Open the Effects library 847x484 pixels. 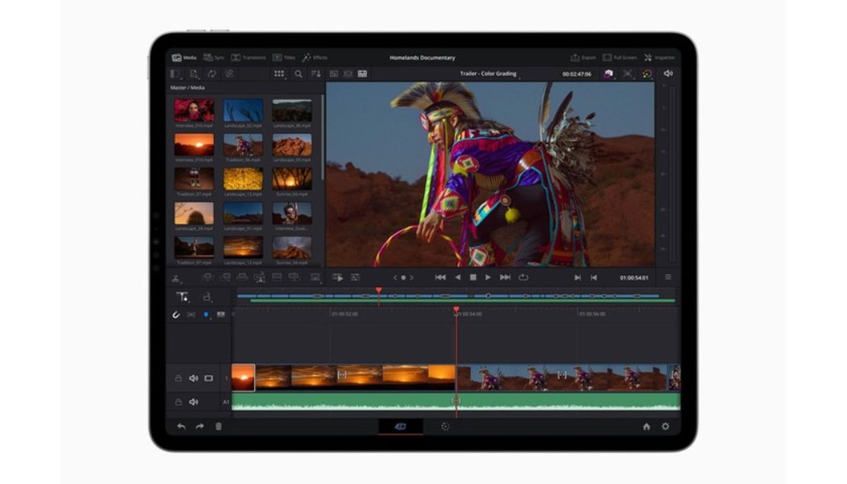pos(313,57)
